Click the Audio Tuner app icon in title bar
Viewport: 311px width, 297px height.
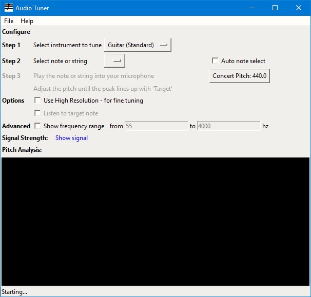point(9,8)
